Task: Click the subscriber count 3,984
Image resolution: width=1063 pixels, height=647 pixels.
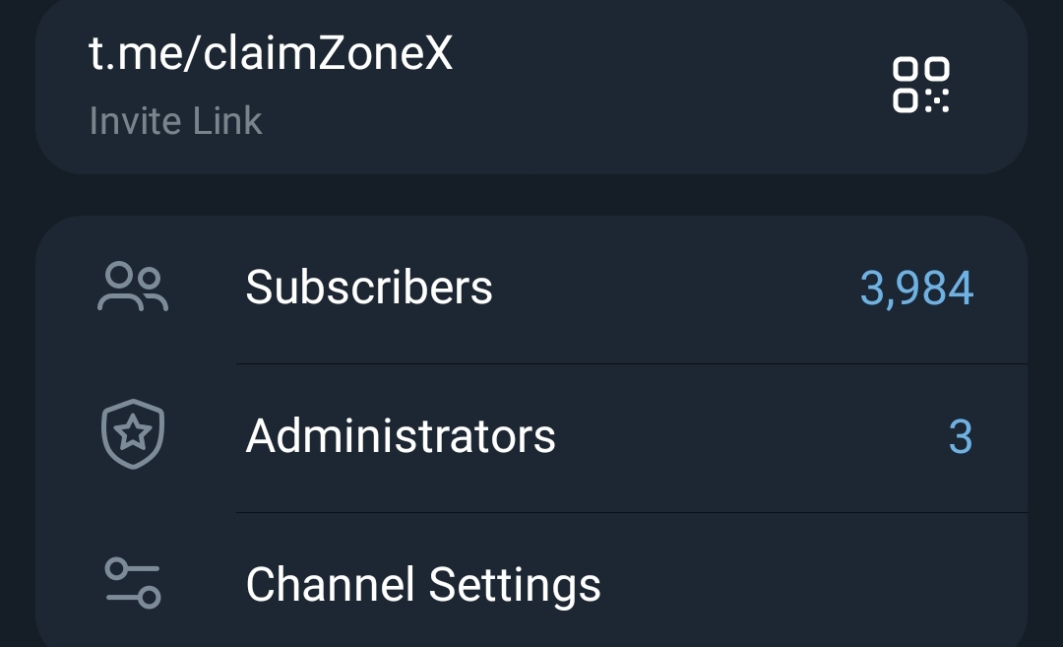Action: click(915, 287)
